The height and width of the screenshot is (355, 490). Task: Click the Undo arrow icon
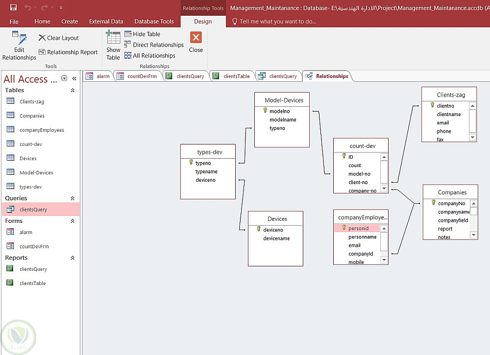(x=28, y=7)
